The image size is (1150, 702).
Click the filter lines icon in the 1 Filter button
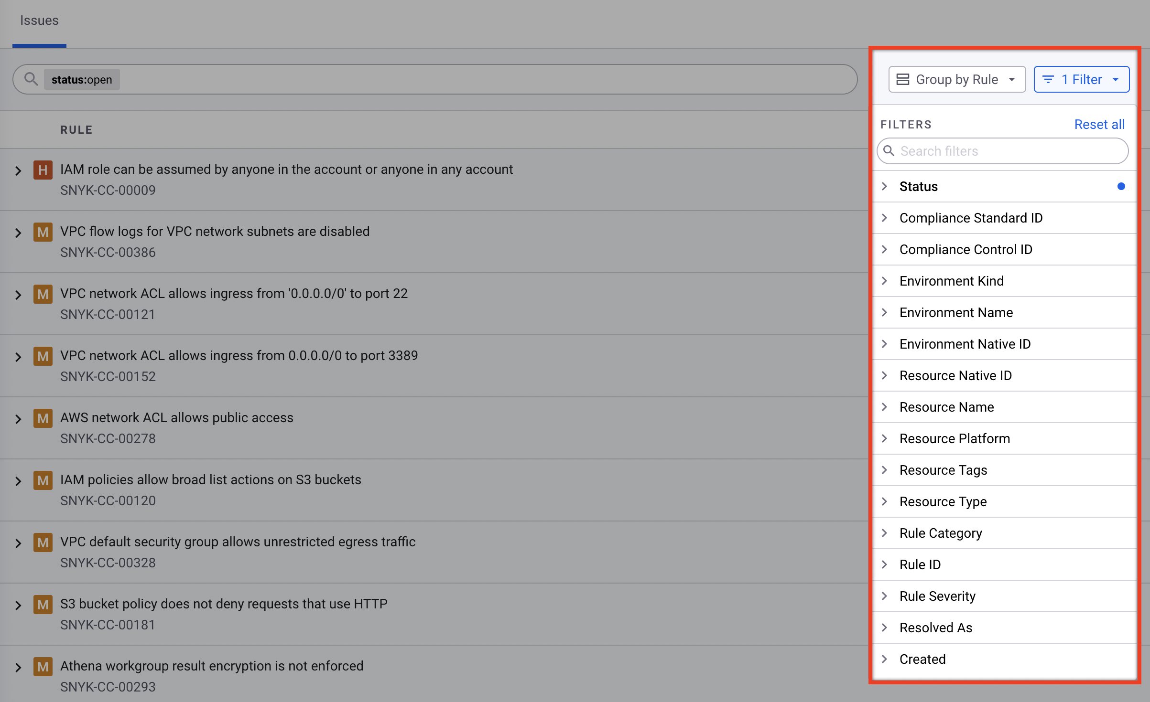1048,79
